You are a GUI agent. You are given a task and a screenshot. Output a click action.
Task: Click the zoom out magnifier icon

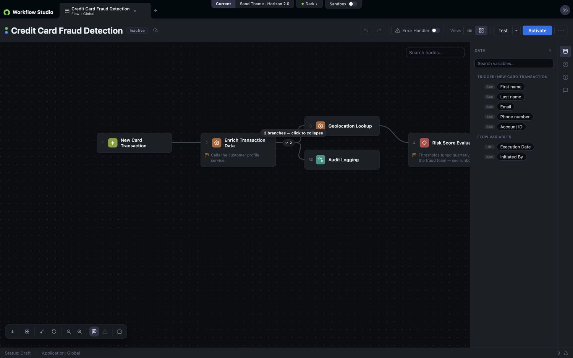pos(69,332)
